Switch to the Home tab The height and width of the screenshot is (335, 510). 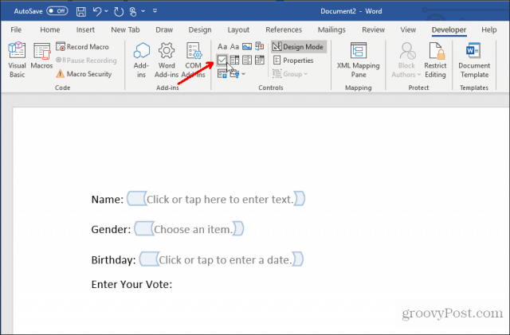coord(49,30)
